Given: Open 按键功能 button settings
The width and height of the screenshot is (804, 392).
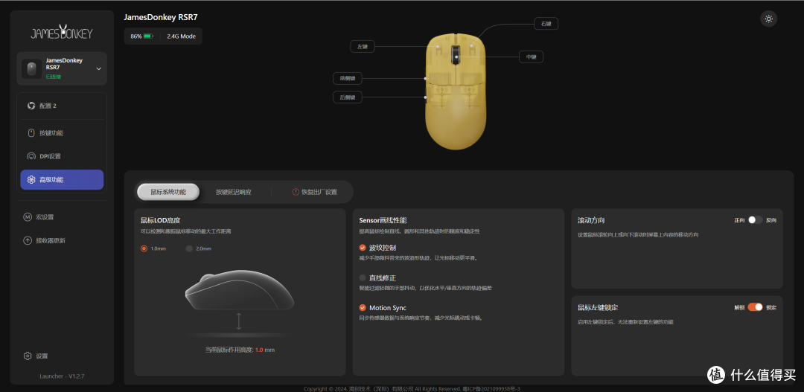Looking at the screenshot, I should (x=62, y=132).
